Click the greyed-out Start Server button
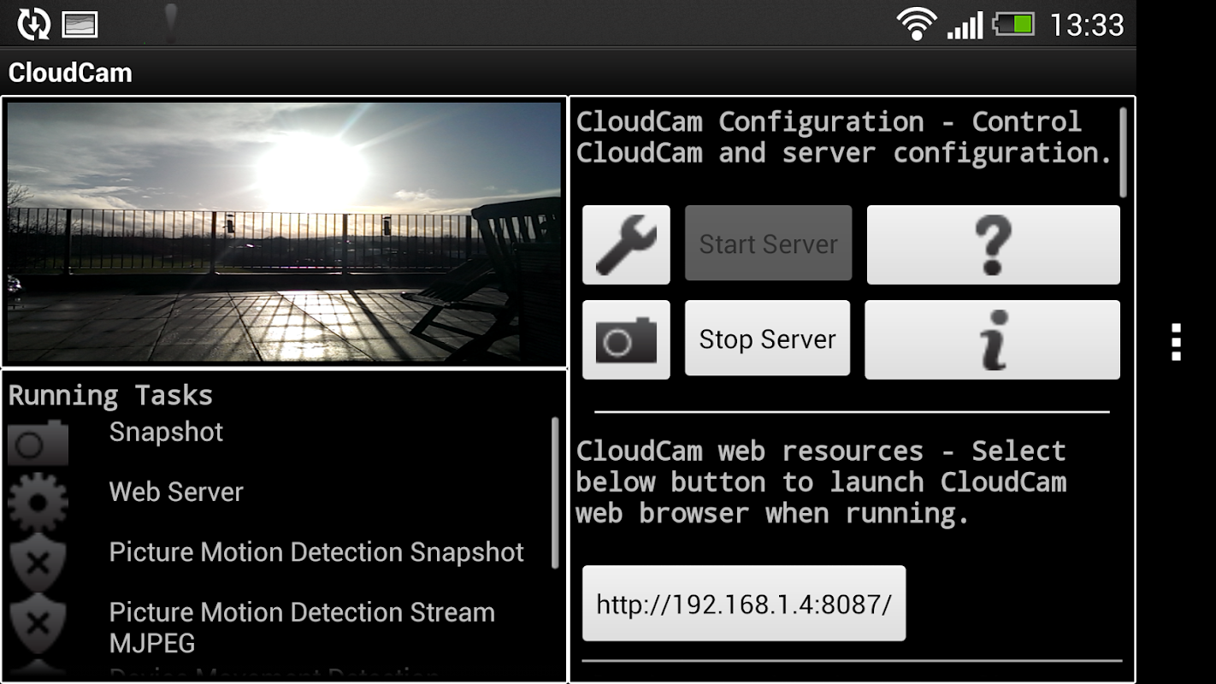 pos(769,244)
